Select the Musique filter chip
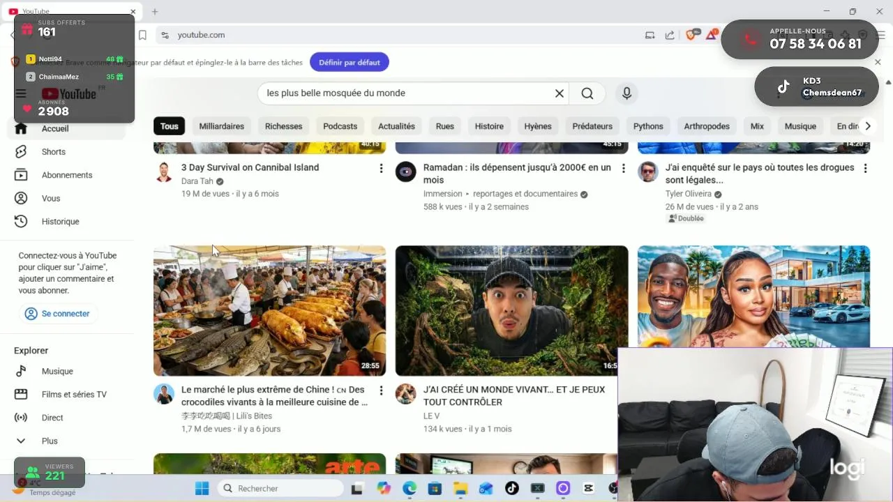Image resolution: width=893 pixels, height=502 pixels. click(x=800, y=126)
